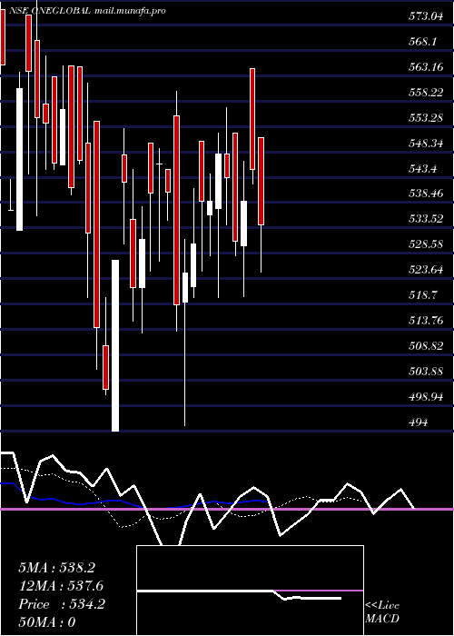The width and height of the screenshot is (454, 636).
Task: Click the 513.76 price axis label
Action: click(x=426, y=321)
